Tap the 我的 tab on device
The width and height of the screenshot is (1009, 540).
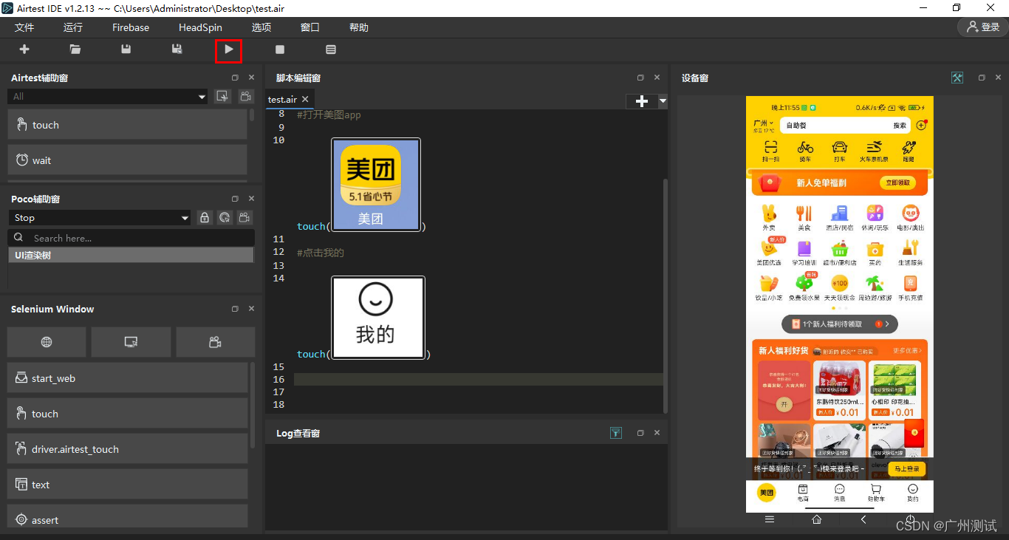(x=913, y=493)
